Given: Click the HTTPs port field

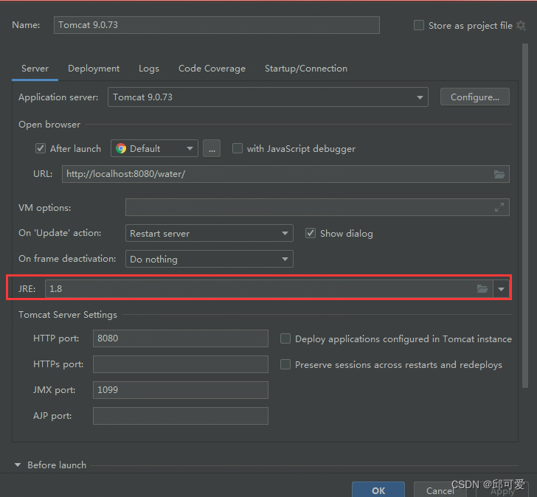Looking at the screenshot, I should 181,364.
